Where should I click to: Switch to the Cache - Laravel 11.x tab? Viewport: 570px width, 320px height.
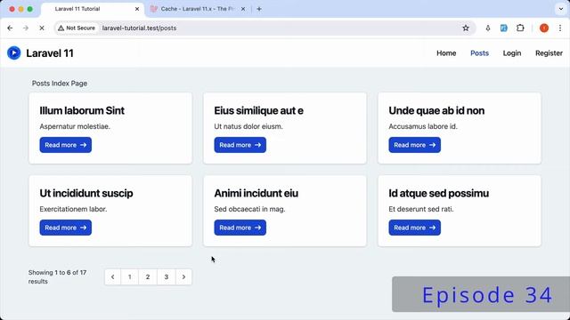pos(198,9)
